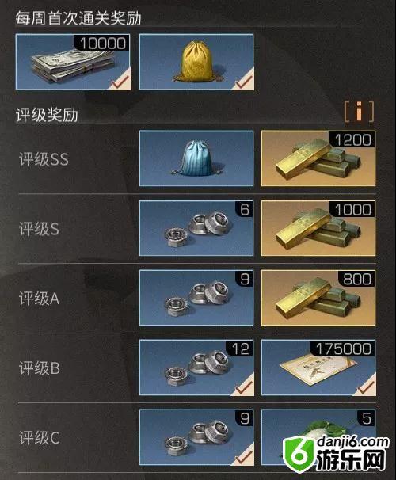The image size is (396, 480).
Task: Tap the 9 steel nuts reward for 评级C
Action: 196,437
